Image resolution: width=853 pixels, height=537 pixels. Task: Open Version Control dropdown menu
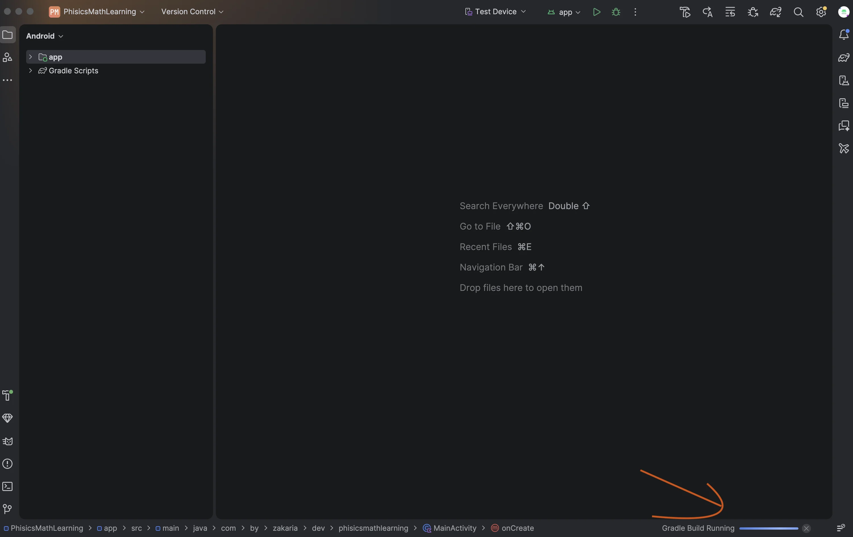coord(192,12)
